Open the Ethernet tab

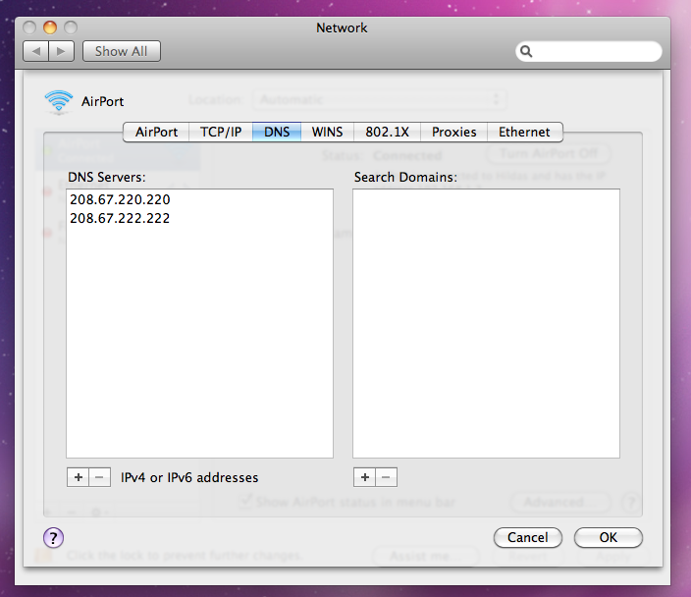pos(524,133)
